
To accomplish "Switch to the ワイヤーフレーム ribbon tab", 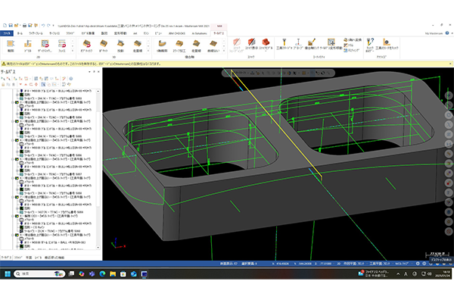I will point(36,33).
